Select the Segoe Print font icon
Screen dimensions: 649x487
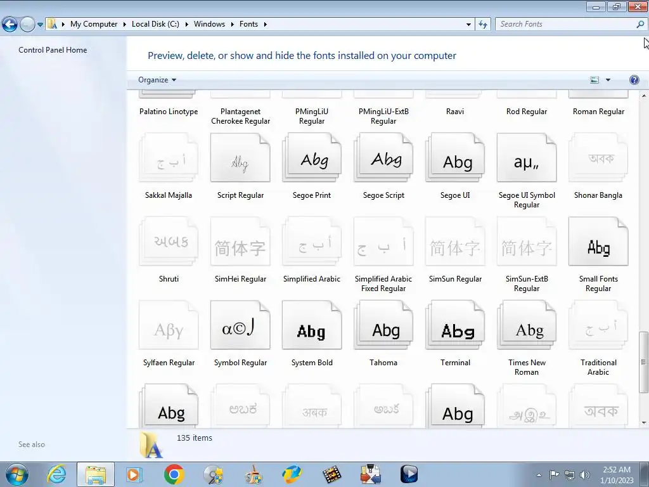coord(312,158)
